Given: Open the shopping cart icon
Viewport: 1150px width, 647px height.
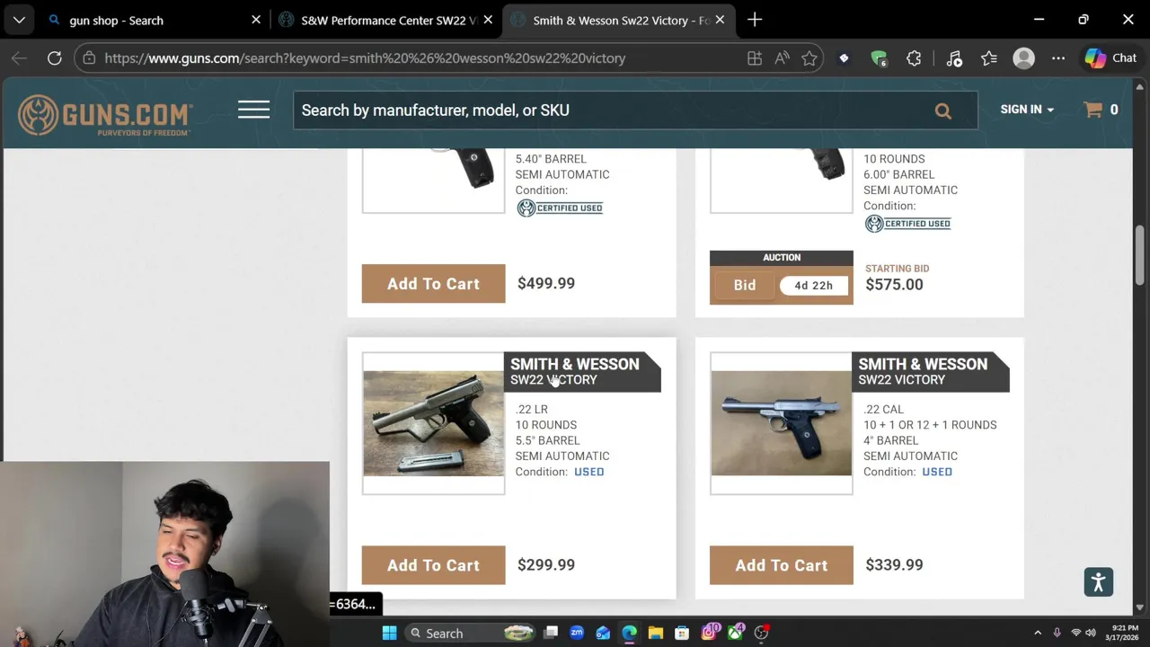Looking at the screenshot, I should click(1093, 110).
